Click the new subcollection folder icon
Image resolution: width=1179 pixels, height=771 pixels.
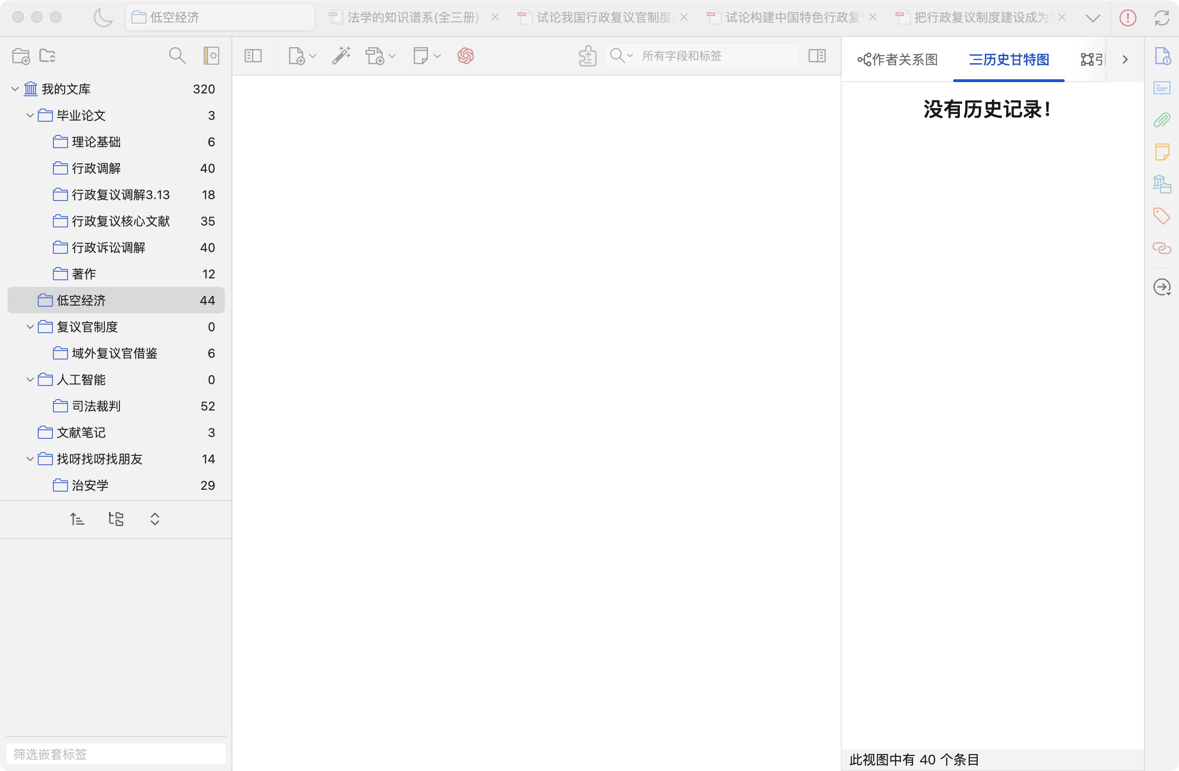tap(48, 56)
